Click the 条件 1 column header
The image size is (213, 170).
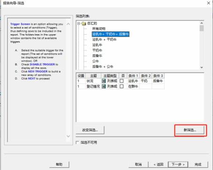(133, 76)
